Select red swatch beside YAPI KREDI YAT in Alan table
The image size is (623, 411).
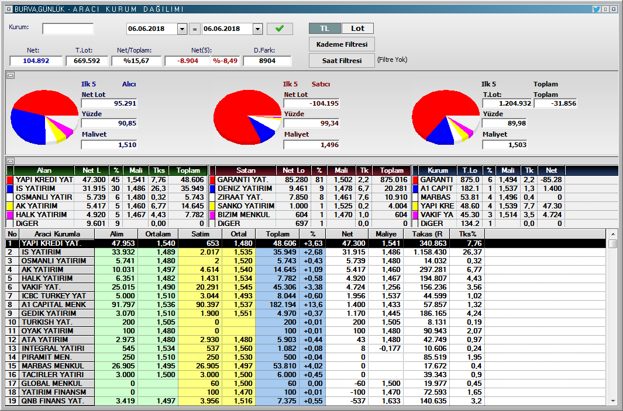[x=11, y=180]
